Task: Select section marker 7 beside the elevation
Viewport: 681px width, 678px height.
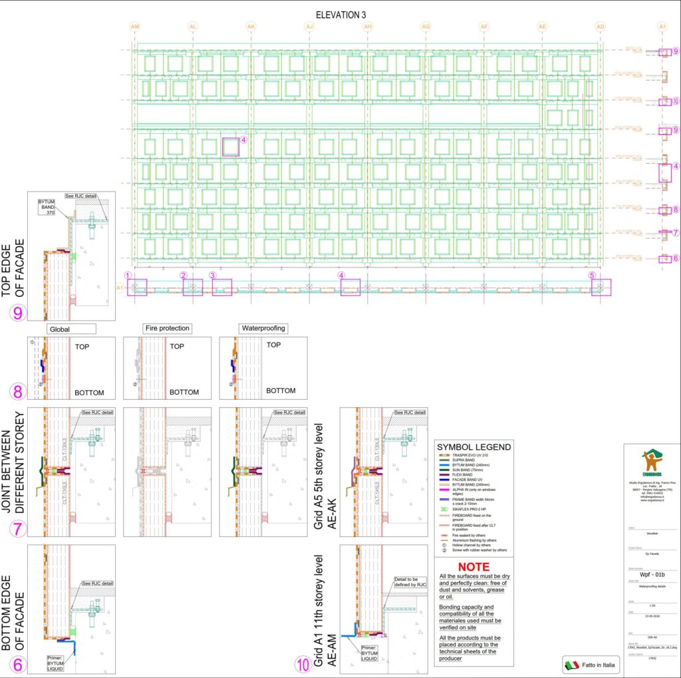Action: tap(676, 233)
